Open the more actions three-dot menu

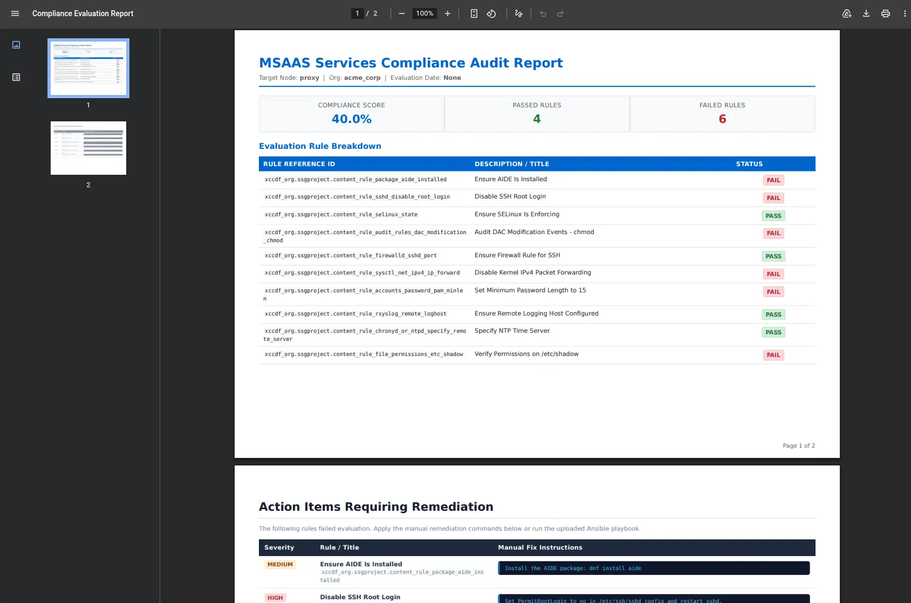click(905, 13)
